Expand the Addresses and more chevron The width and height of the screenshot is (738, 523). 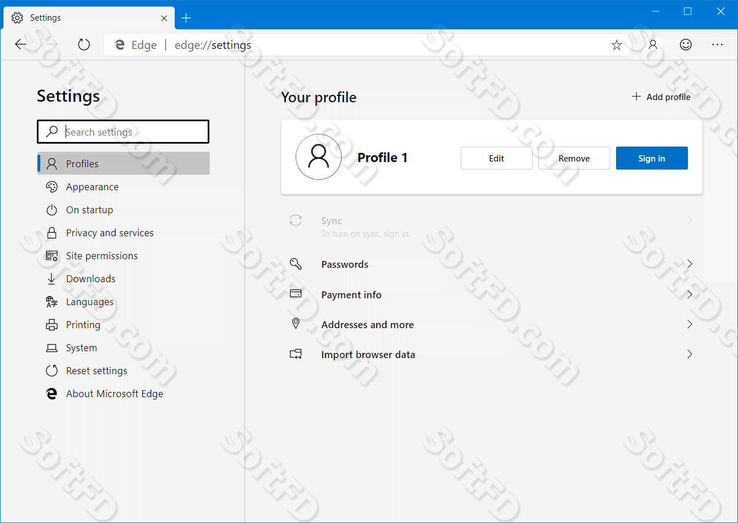[690, 324]
